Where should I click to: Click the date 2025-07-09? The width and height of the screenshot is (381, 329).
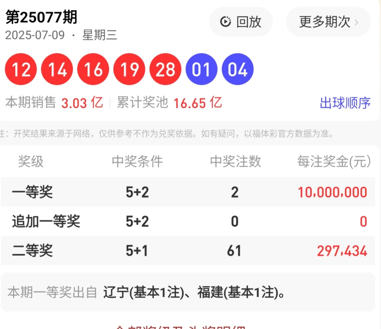pyautogui.click(x=35, y=35)
